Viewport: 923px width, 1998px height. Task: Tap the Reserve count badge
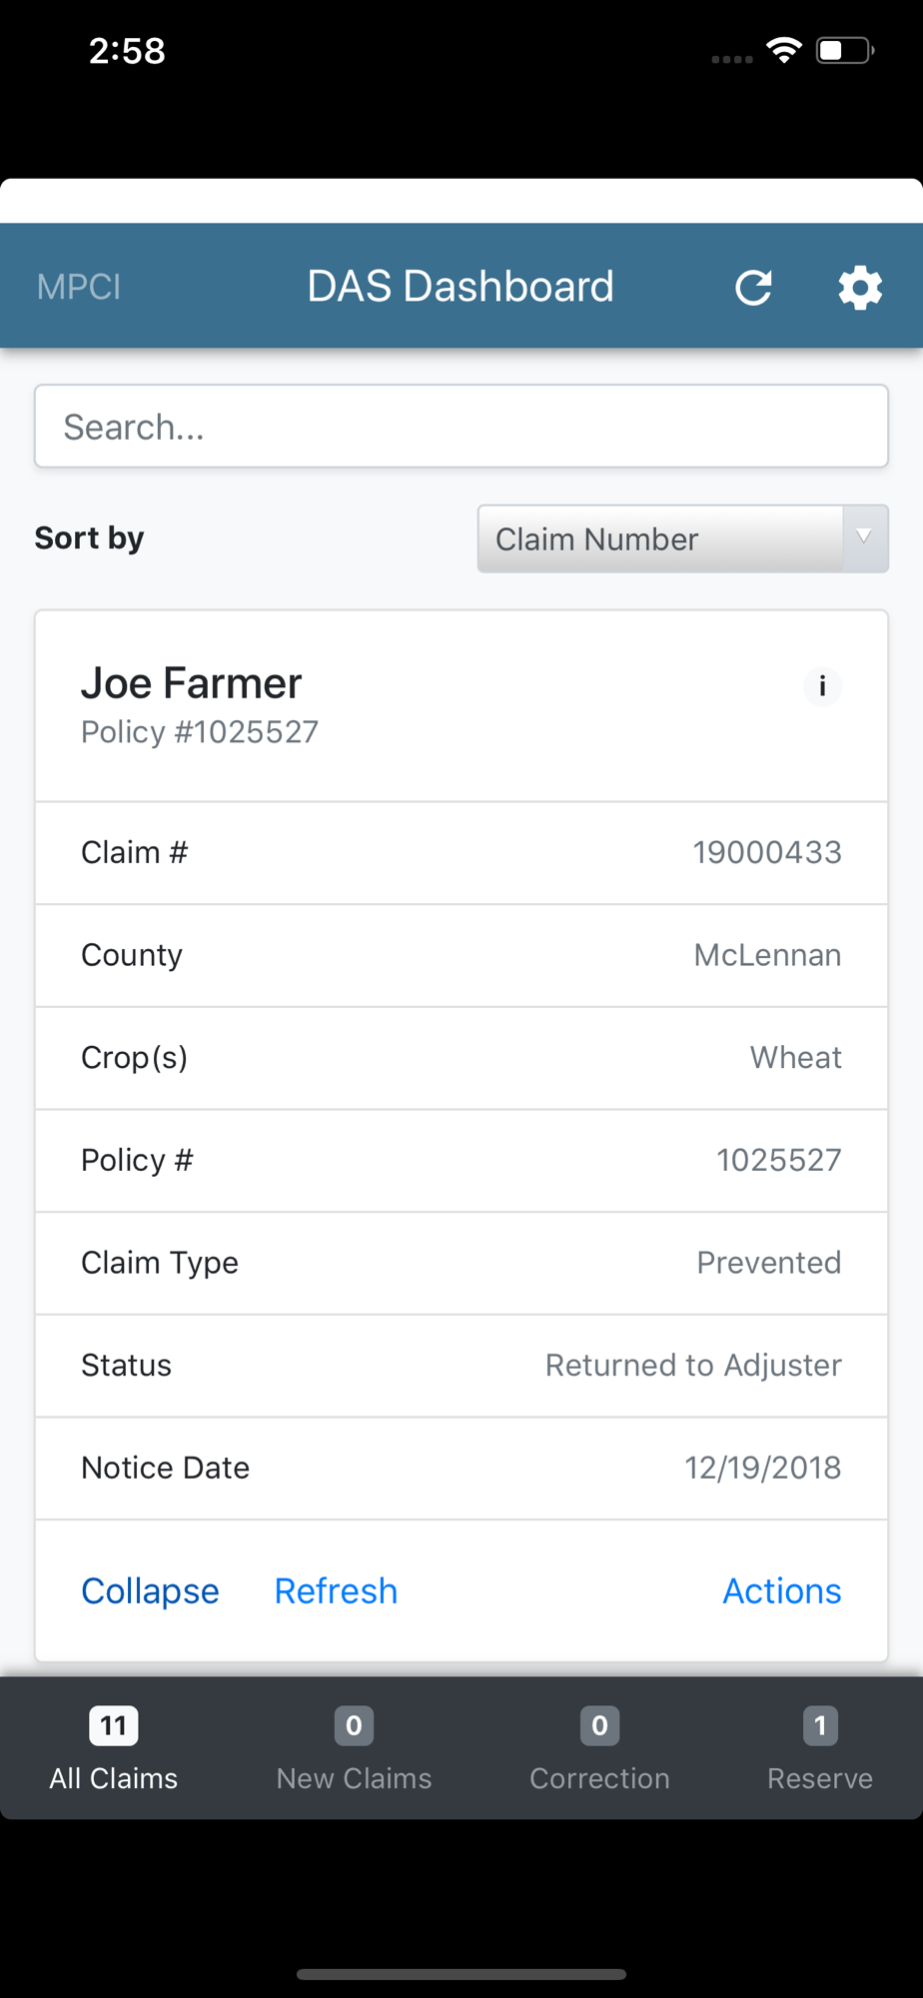[820, 1725]
